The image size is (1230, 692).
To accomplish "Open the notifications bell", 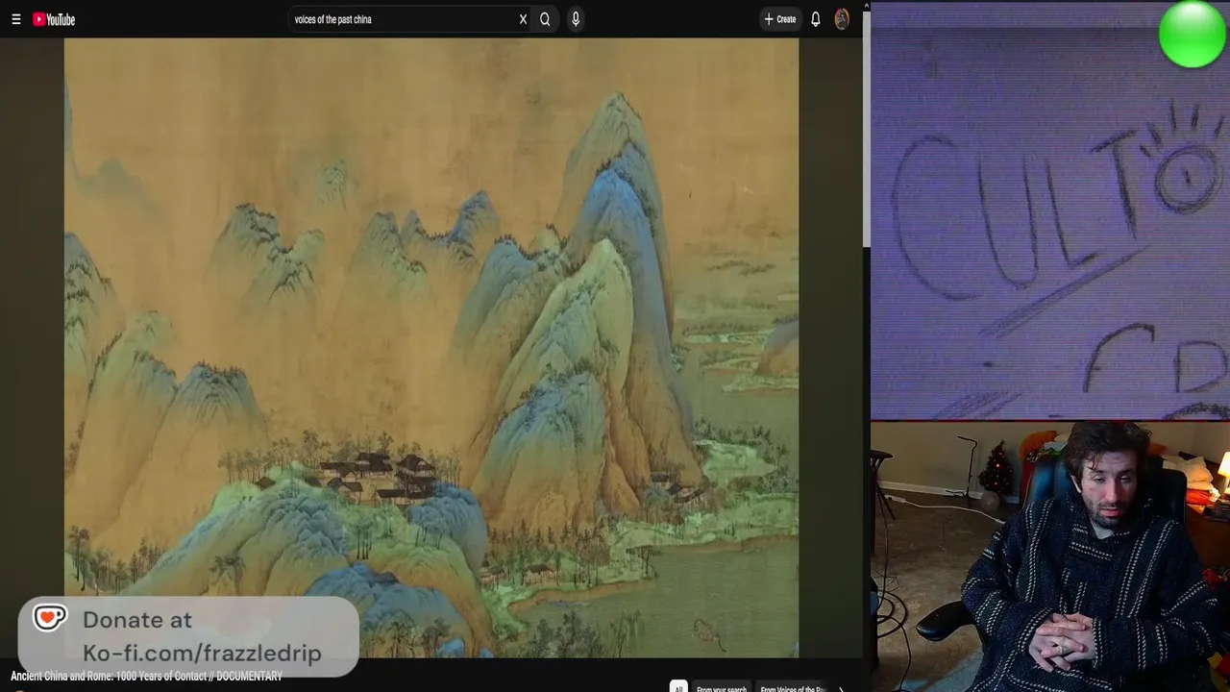I will coord(816,19).
